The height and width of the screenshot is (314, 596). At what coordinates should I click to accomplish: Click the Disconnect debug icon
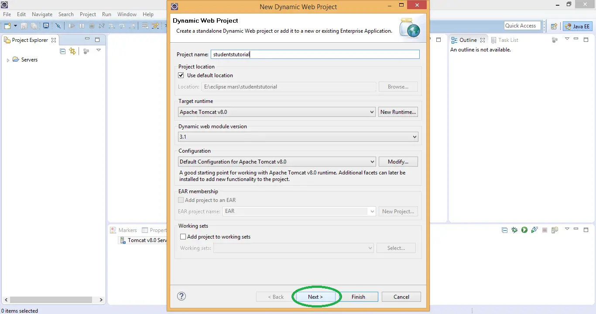(x=102, y=26)
